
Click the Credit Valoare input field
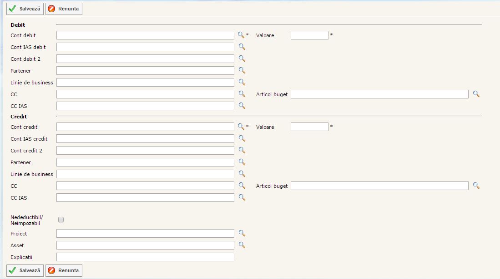coord(309,127)
